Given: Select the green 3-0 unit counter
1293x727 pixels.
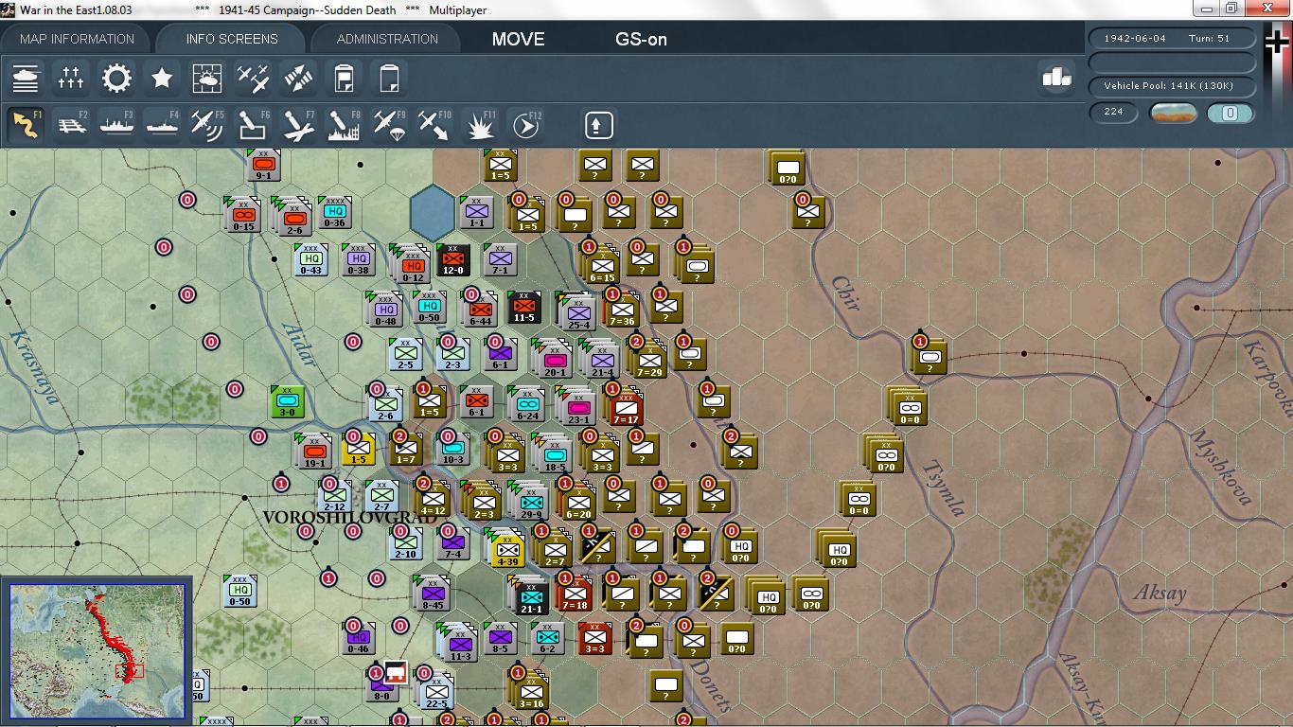Looking at the screenshot, I should pos(287,401).
